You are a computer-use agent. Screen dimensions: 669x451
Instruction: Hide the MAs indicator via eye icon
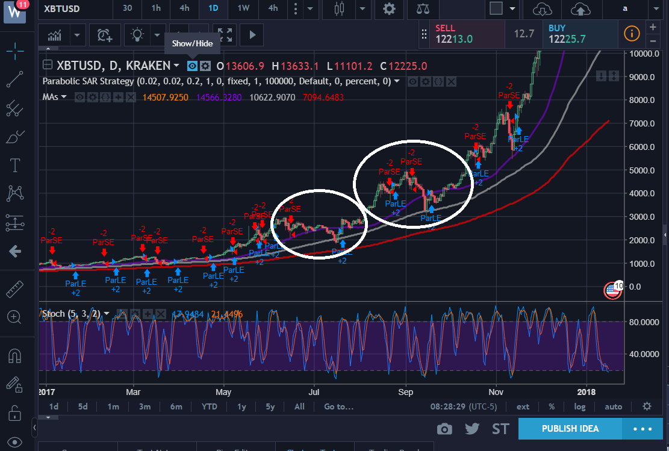pyautogui.click(x=79, y=98)
